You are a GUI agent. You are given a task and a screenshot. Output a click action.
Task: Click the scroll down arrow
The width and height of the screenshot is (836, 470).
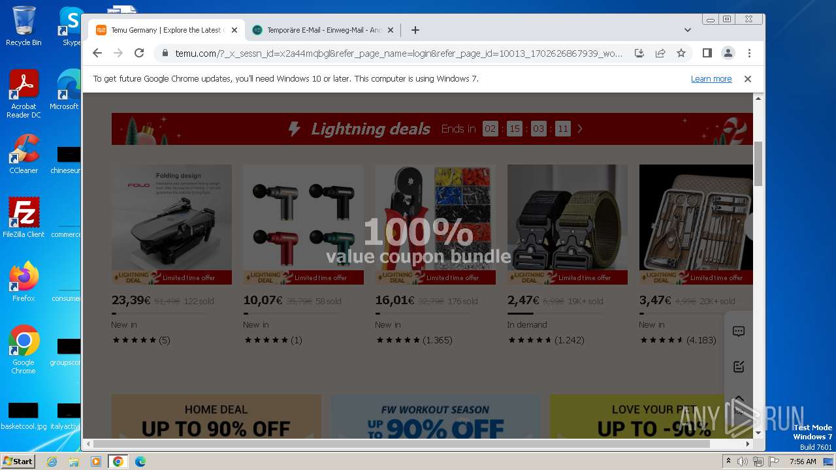758,433
